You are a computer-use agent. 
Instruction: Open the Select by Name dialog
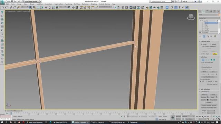[x=34, y=7]
